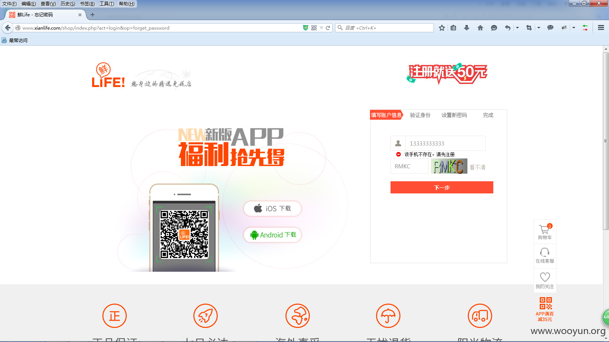Click the RMKC captcha image
Viewport: 609px width, 342px height.
click(x=449, y=166)
